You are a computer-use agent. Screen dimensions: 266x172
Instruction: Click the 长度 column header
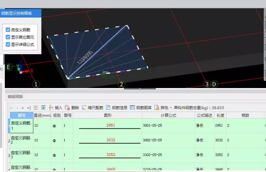220,116
